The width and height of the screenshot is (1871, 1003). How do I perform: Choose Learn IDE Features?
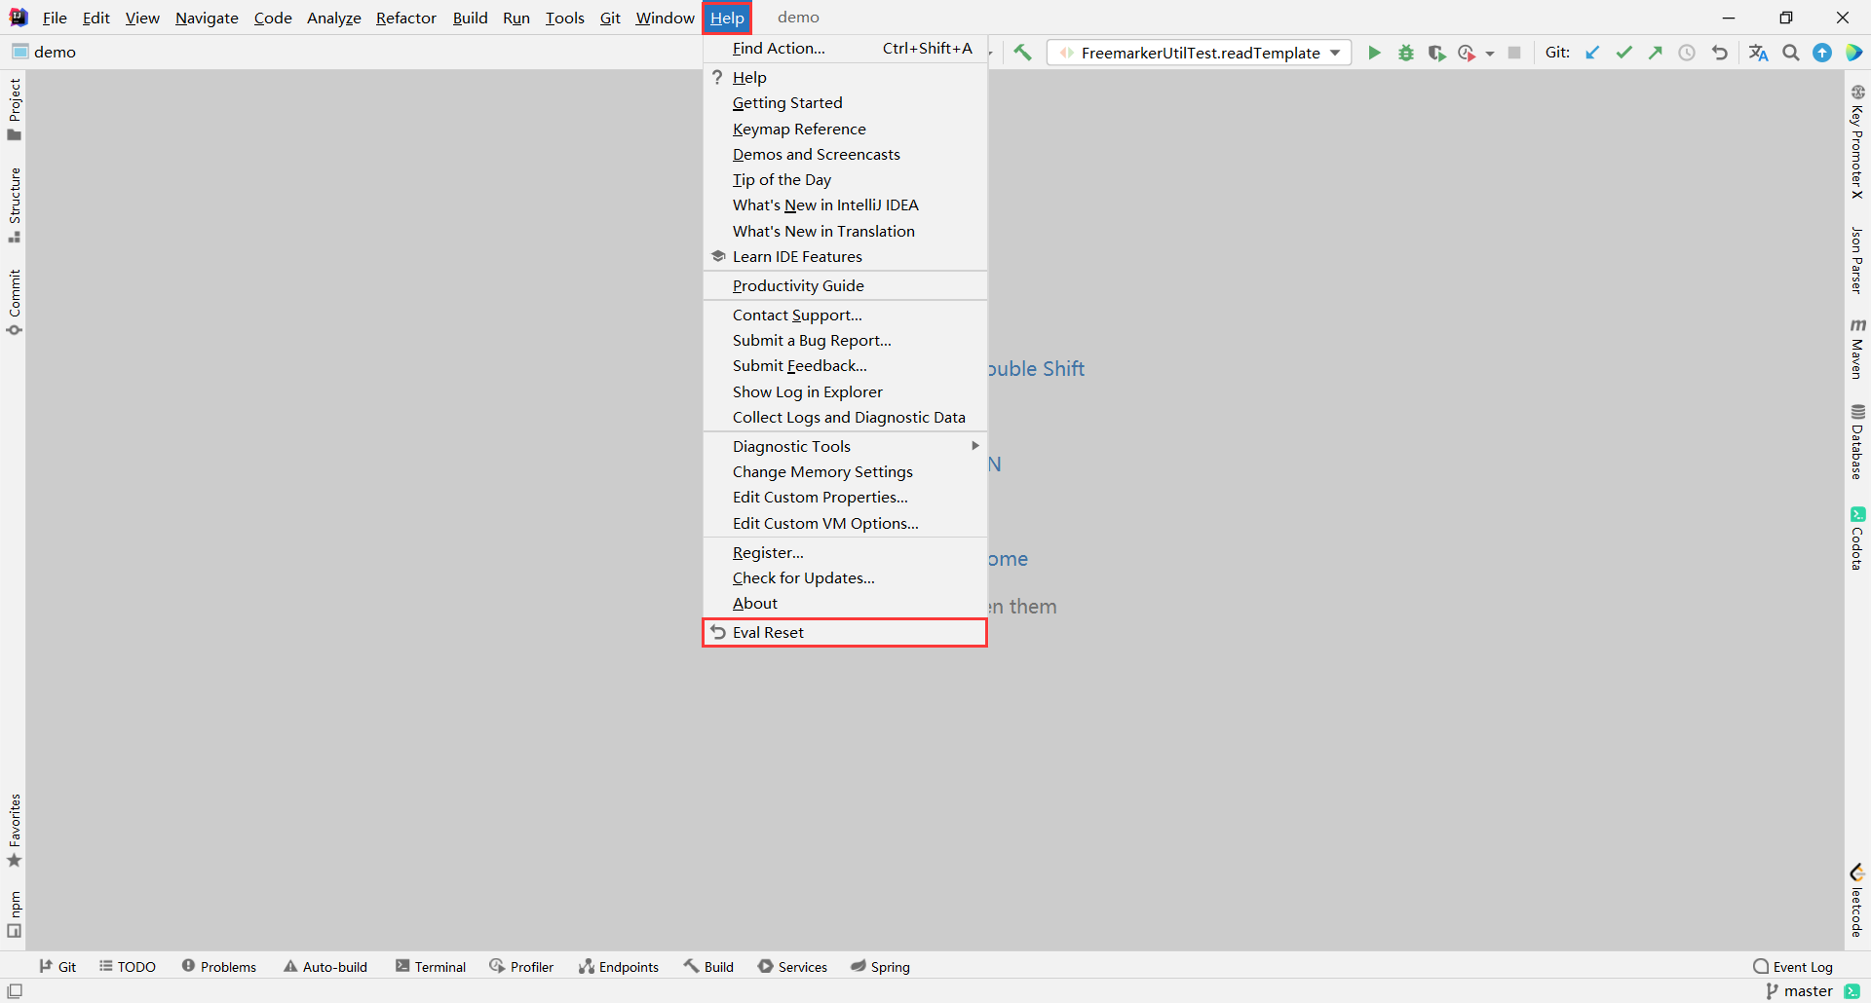pos(845,256)
